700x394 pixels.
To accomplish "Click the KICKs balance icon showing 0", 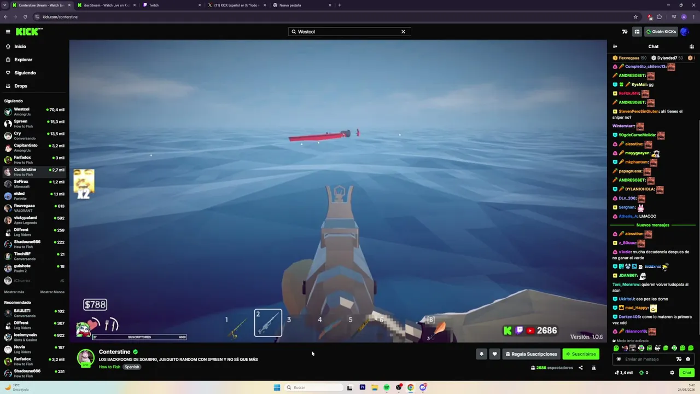I will tap(644, 373).
